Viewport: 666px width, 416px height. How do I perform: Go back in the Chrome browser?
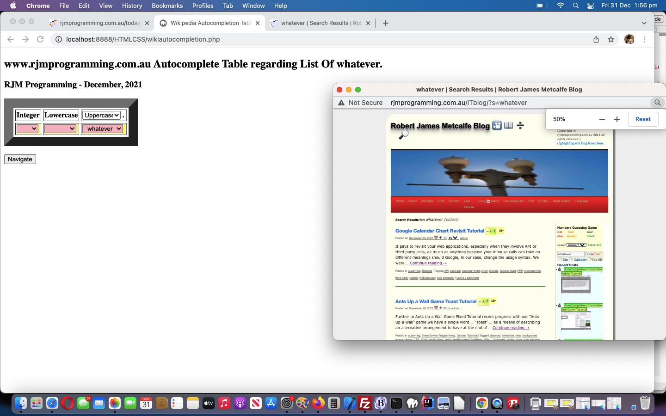point(11,39)
